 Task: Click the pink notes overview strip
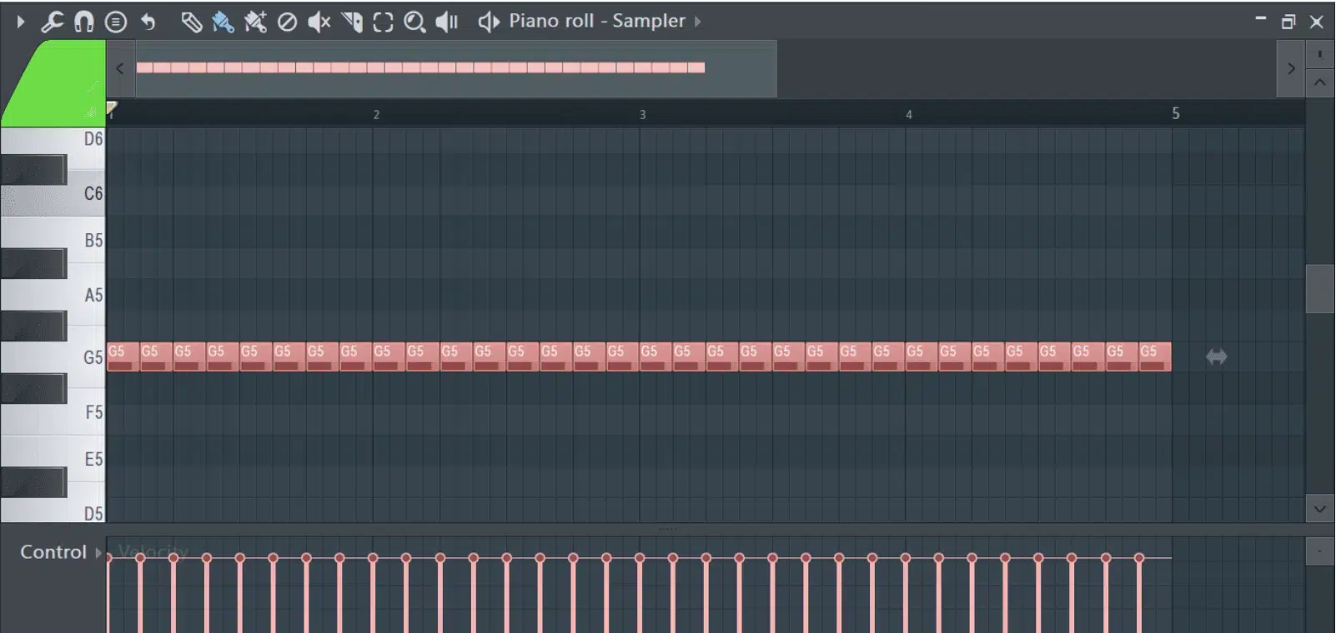tap(420, 67)
